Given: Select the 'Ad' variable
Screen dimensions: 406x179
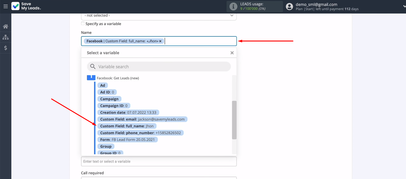Looking at the screenshot, I should 102,85.
